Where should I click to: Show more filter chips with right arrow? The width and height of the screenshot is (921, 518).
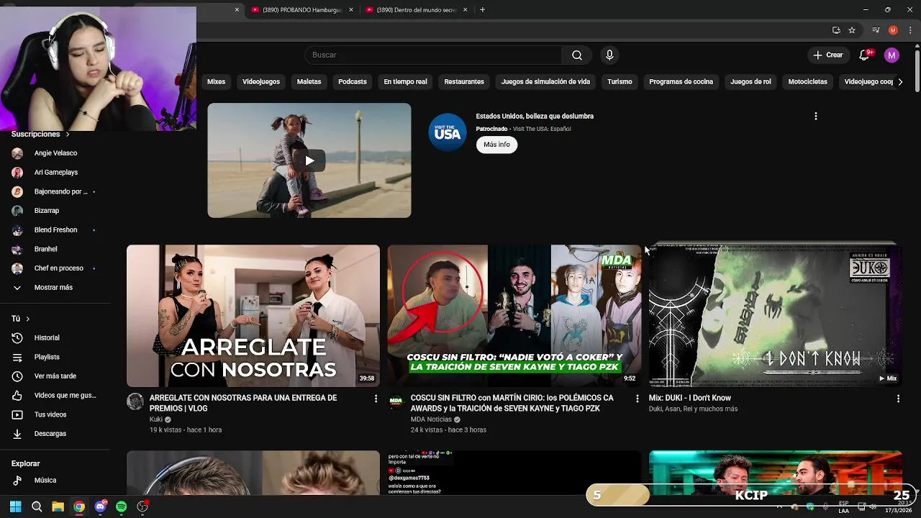click(x=900, y=82)
